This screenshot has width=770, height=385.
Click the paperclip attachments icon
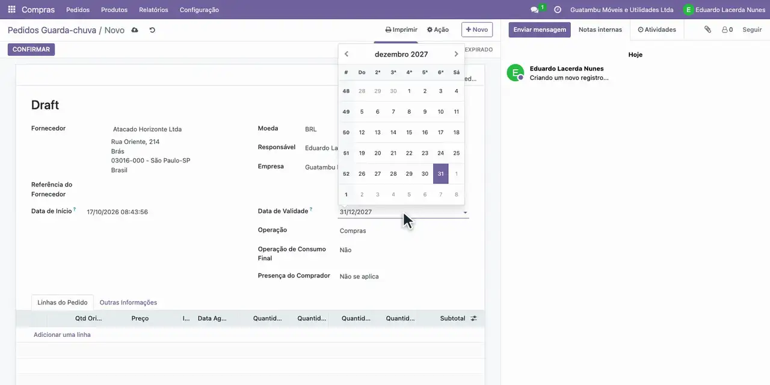tap(708, 29)
